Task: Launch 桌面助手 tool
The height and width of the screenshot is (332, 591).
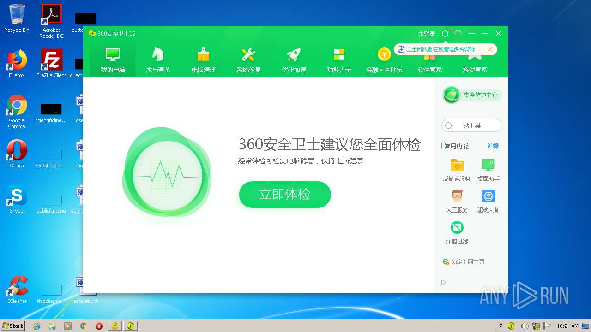Action: point(488,170)
